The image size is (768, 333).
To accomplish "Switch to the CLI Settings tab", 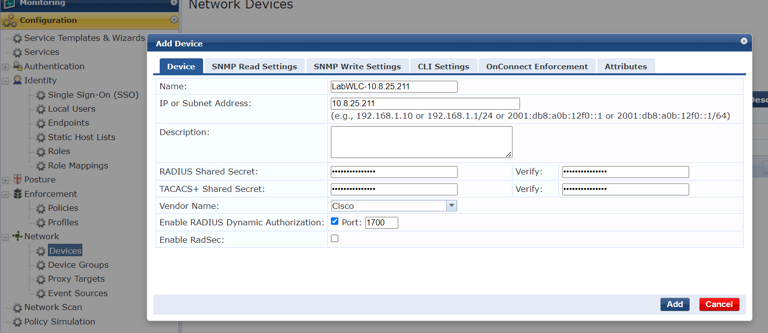I will 444,66.
